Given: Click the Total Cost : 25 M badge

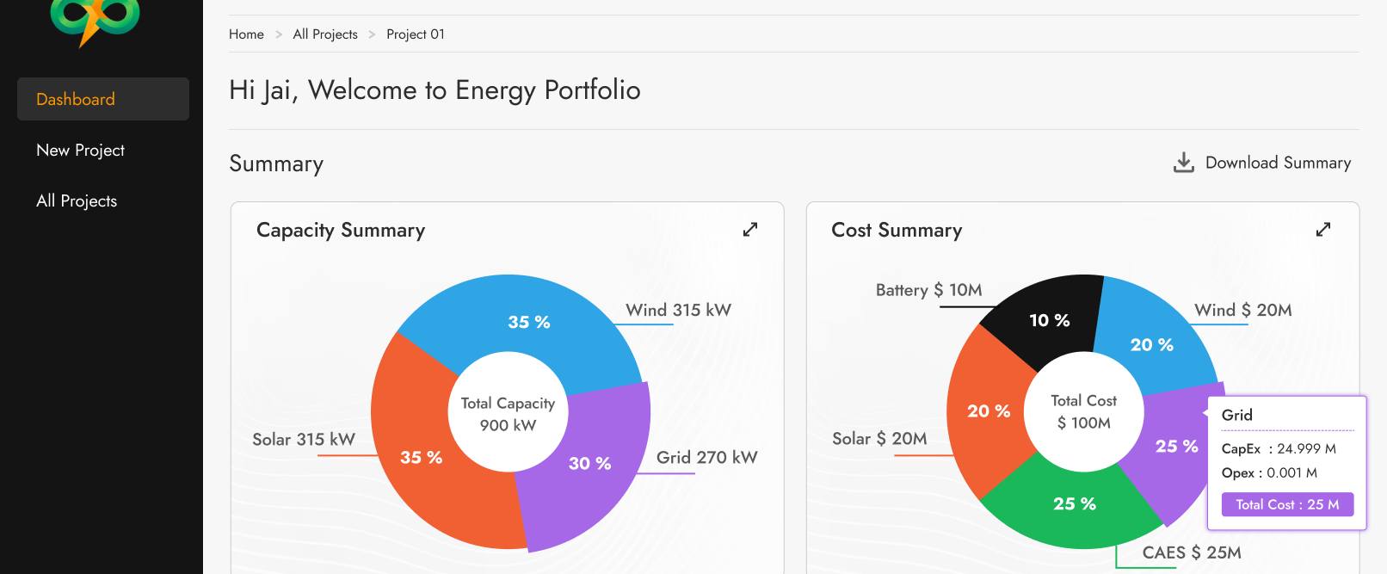Looking at the screenshot, I should (x=1287, y=504).
